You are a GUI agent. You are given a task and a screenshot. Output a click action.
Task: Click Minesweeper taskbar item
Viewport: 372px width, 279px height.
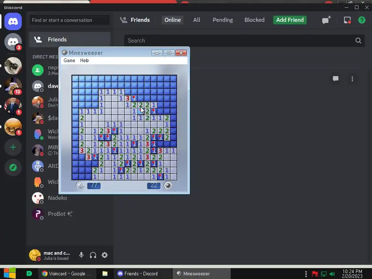[201, 274]
